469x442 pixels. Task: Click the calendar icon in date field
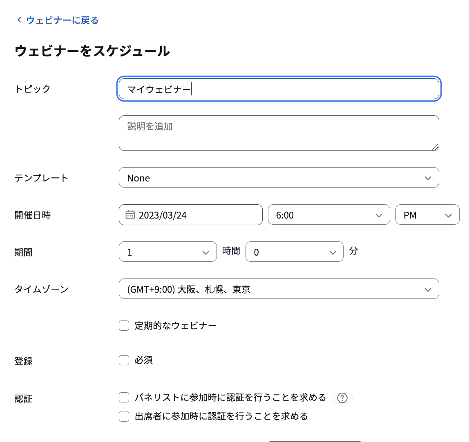(130, 215)
